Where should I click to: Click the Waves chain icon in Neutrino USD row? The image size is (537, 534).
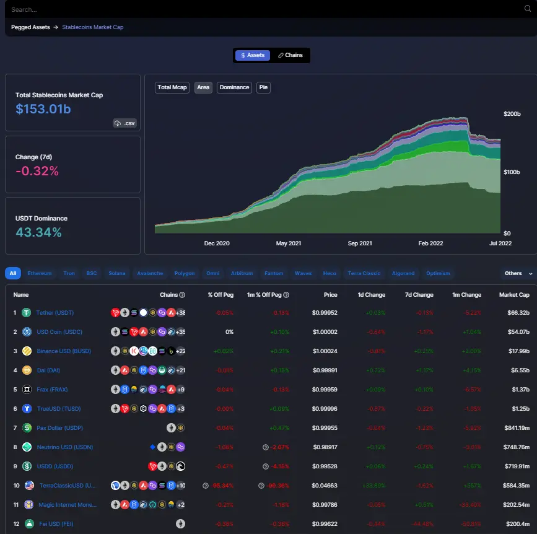[x=153, y=447]
